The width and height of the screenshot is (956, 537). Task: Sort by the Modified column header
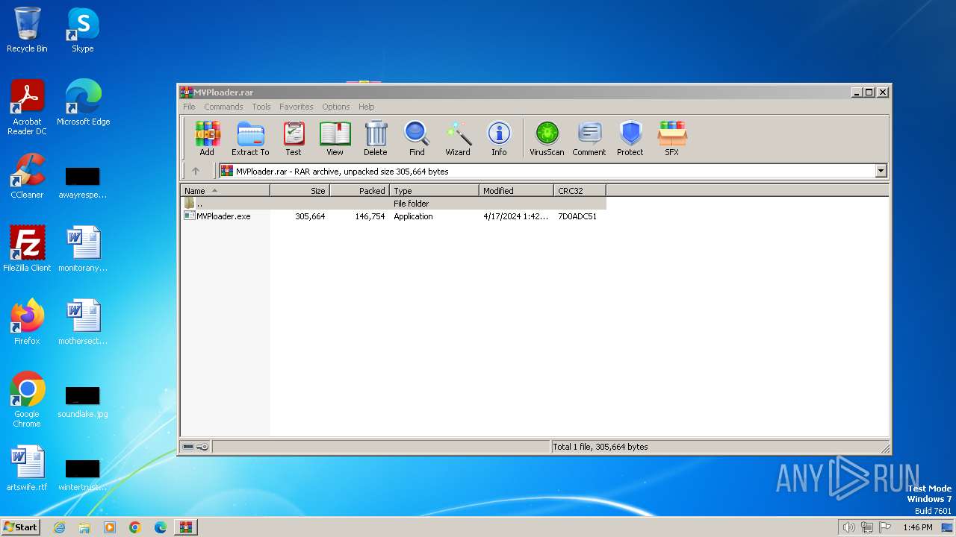click(x=516, y=191)
